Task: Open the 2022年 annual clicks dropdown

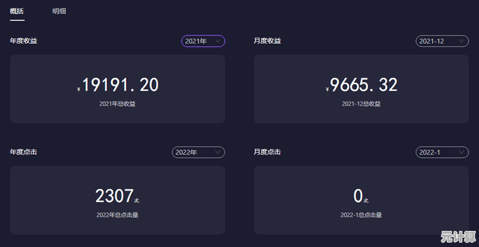Action: click(x=199, y=152)
